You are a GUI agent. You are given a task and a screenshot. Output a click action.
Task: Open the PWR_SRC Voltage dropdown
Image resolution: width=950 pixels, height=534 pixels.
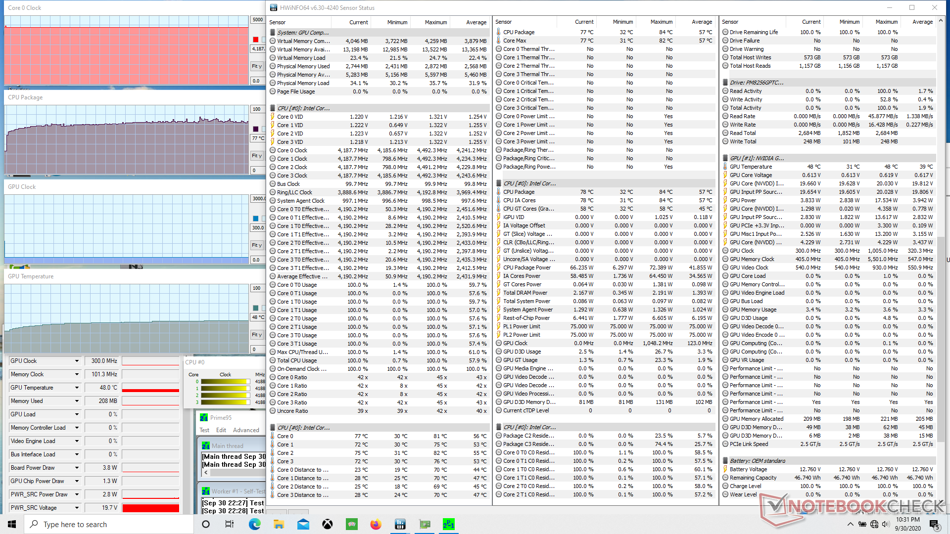pyautogui.click(x=77, y=508)
